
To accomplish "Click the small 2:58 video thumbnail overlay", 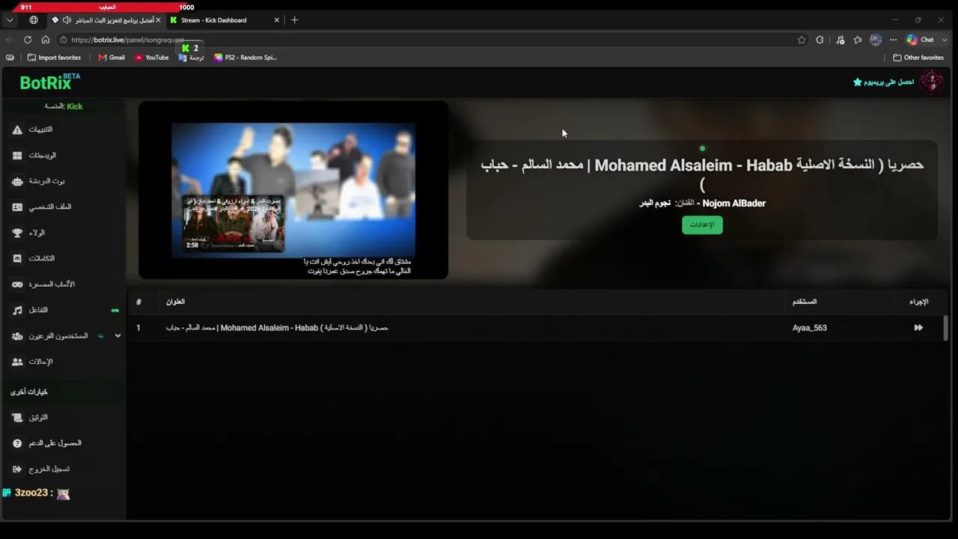I will point(234,223).
